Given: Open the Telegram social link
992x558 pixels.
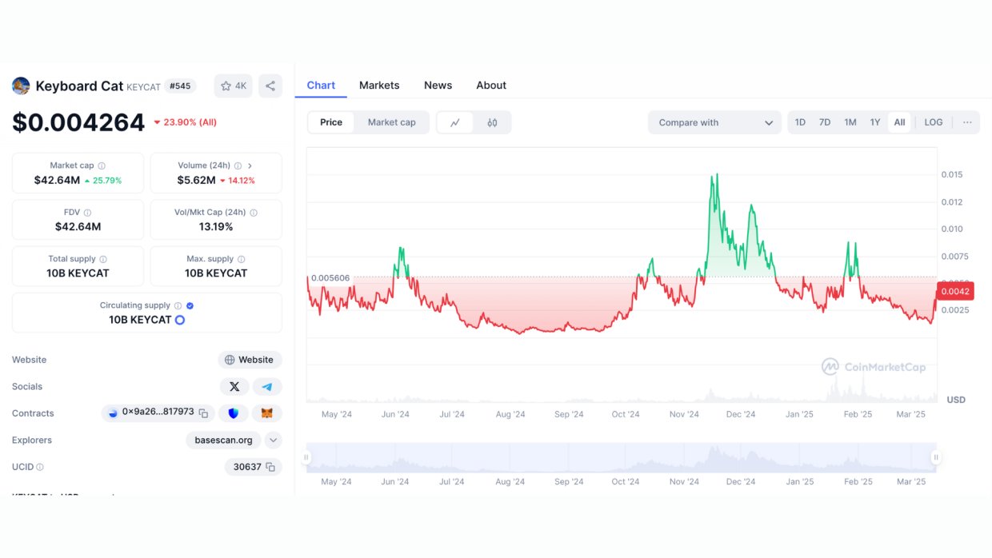Looking at the screenshot, I should (x=267, y=387).
